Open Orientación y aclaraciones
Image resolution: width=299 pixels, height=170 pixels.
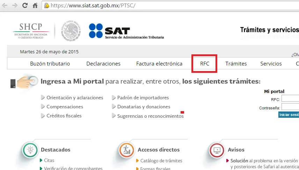click(75, 98)
